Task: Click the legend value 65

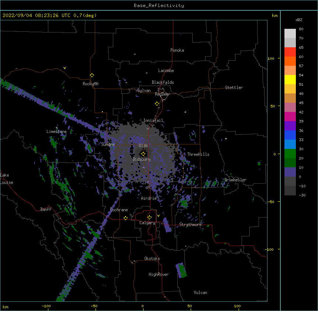Action: 301,47
